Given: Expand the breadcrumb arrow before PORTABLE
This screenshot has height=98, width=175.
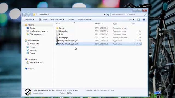Looking at the screenshot, I should tap(37, 14).
